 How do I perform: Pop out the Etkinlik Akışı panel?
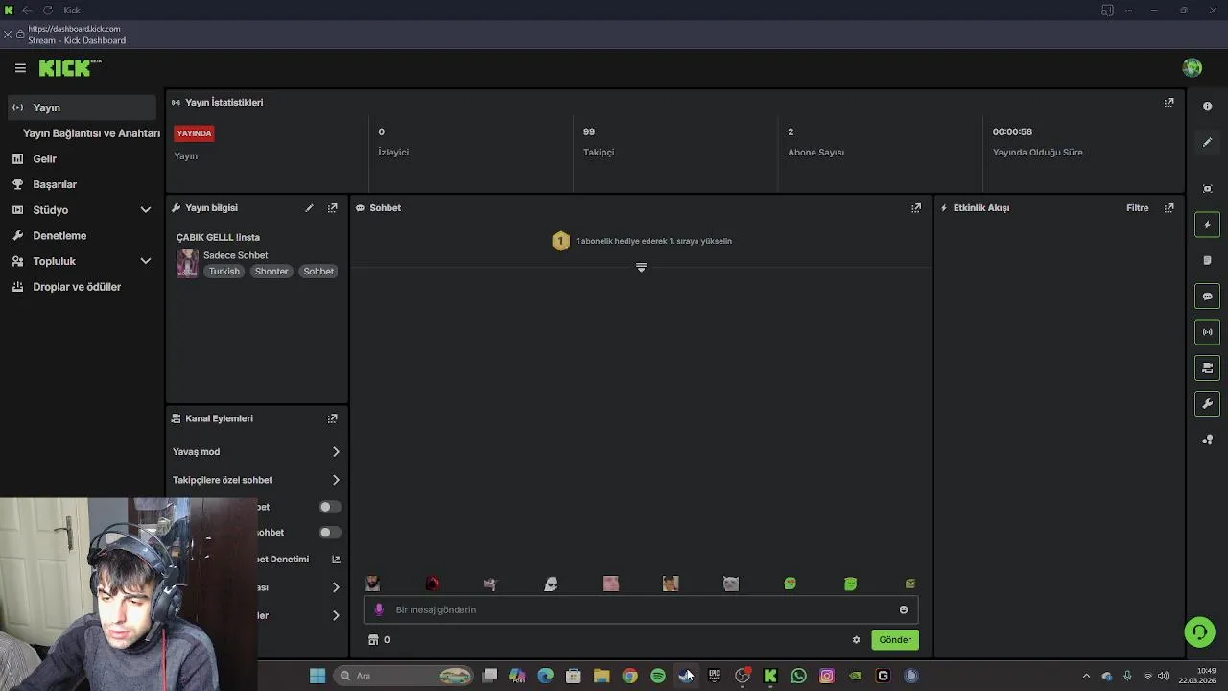[x=1169, y=208]
